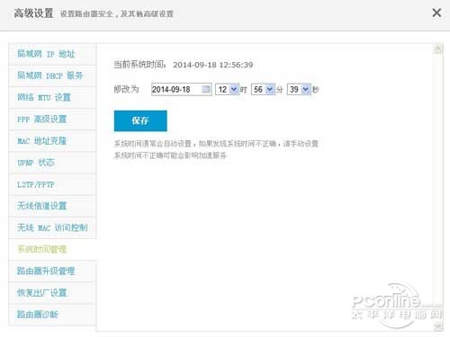Select 网络 MTU 设置 menu item
The width and height of the screenshot is (450, 337).
[52, 98]
